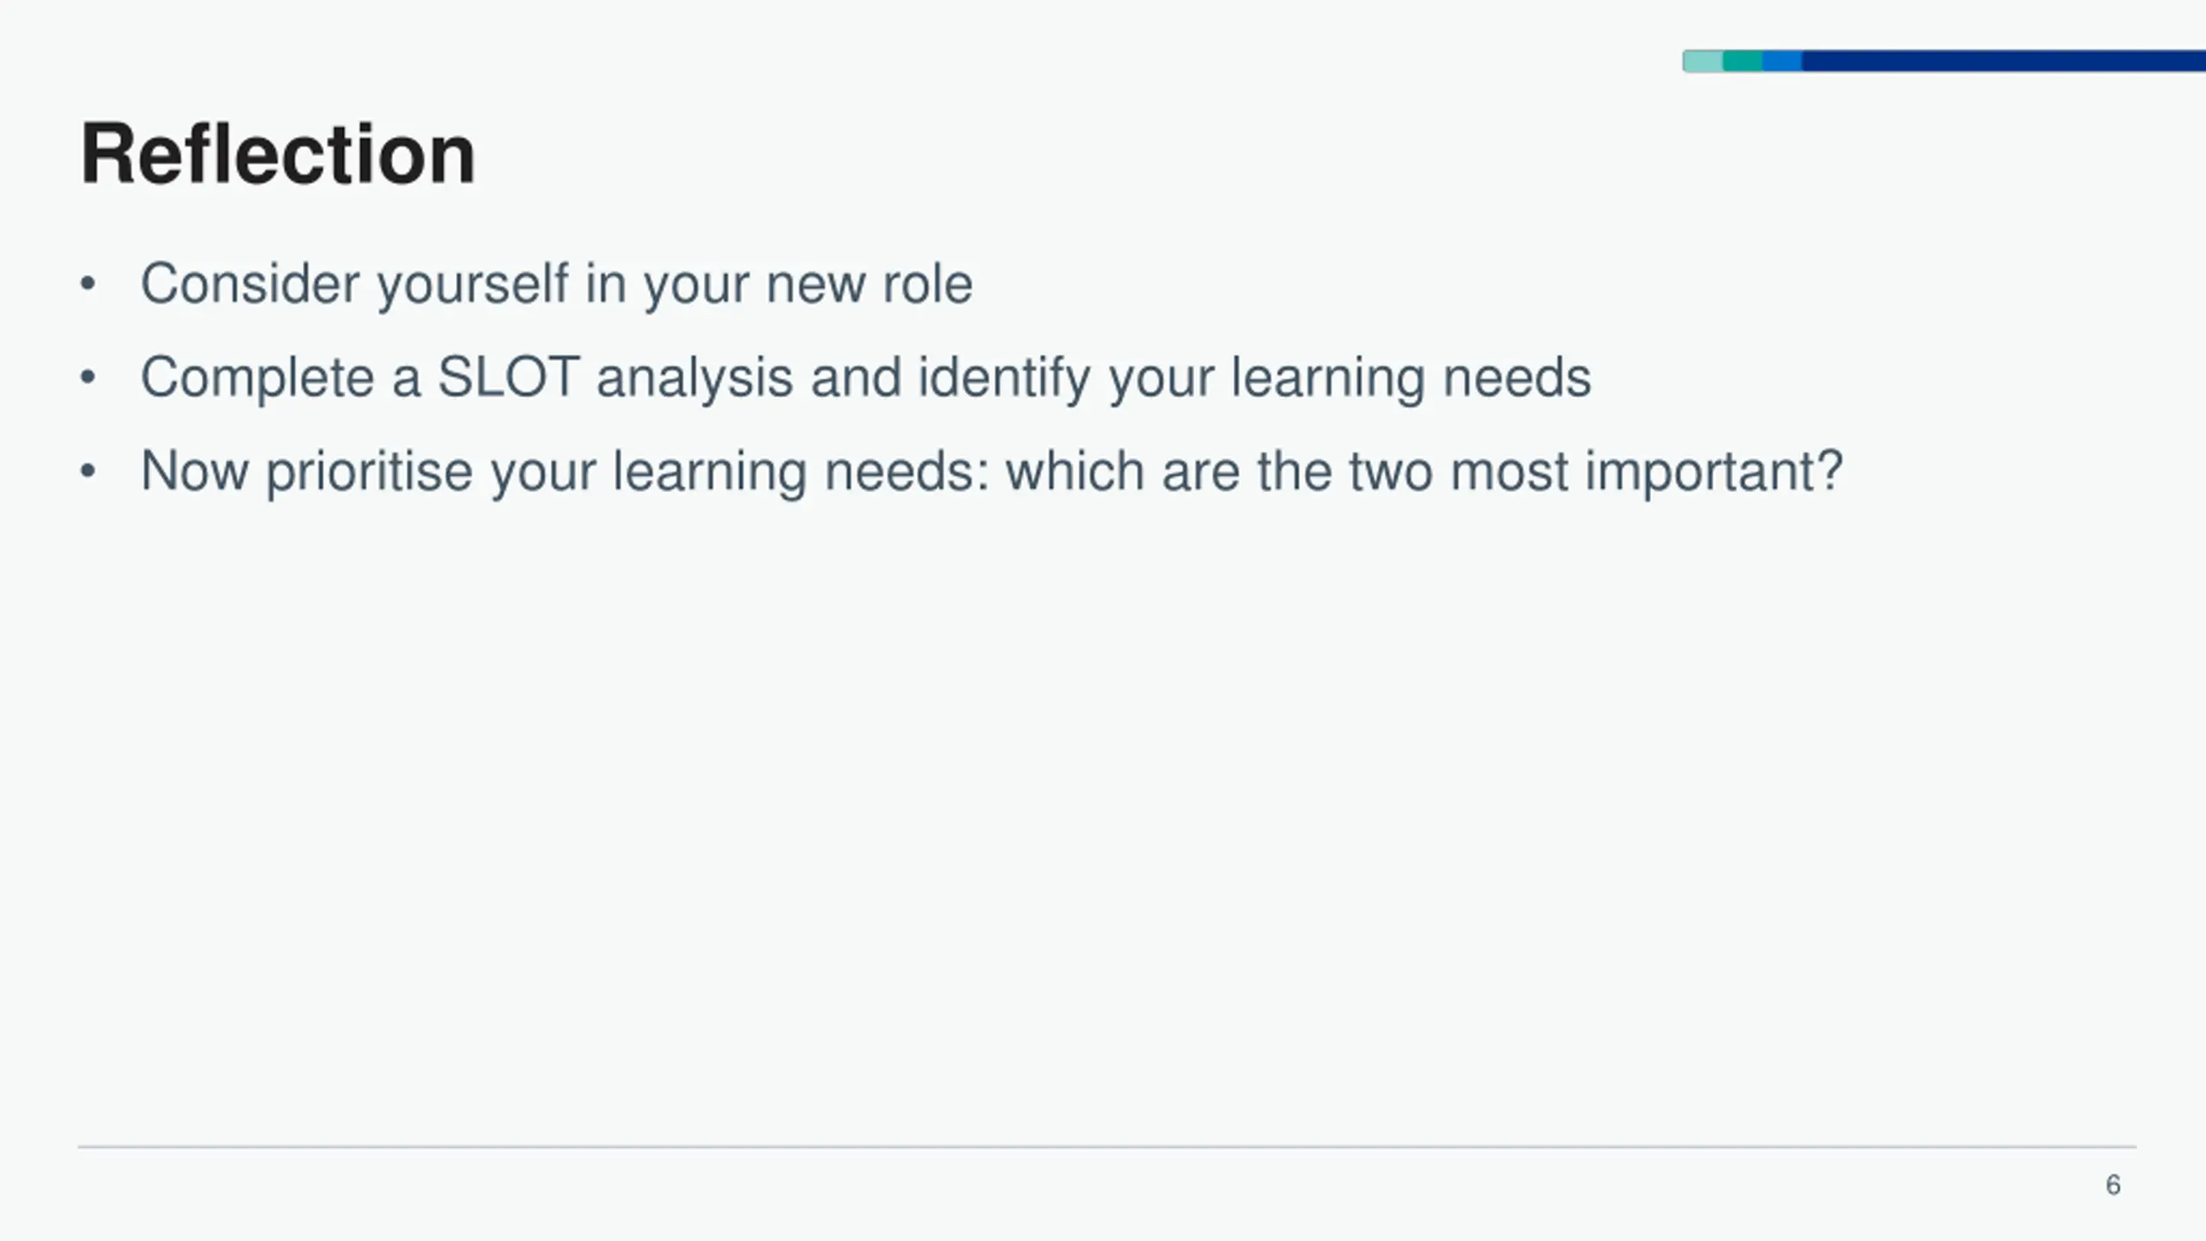Select the 'Consider yourself in your new role' bullet
Viewport: 2206px width, 1241px height.
pos(557,284)
